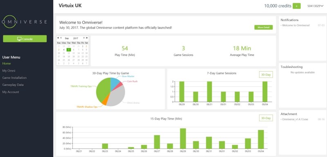The height and width of the screenshot is (157, 327).
Task: Click the Notifications panel heading
Action: coord(289,20)
